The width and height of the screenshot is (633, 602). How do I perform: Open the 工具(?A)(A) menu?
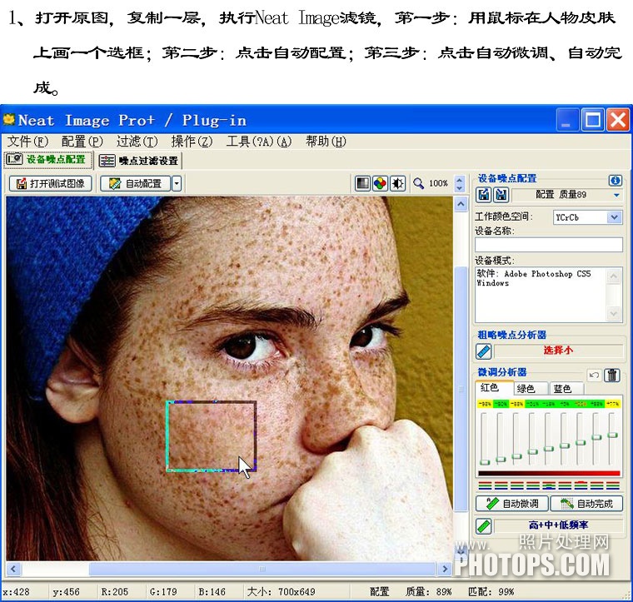(259, 142)
